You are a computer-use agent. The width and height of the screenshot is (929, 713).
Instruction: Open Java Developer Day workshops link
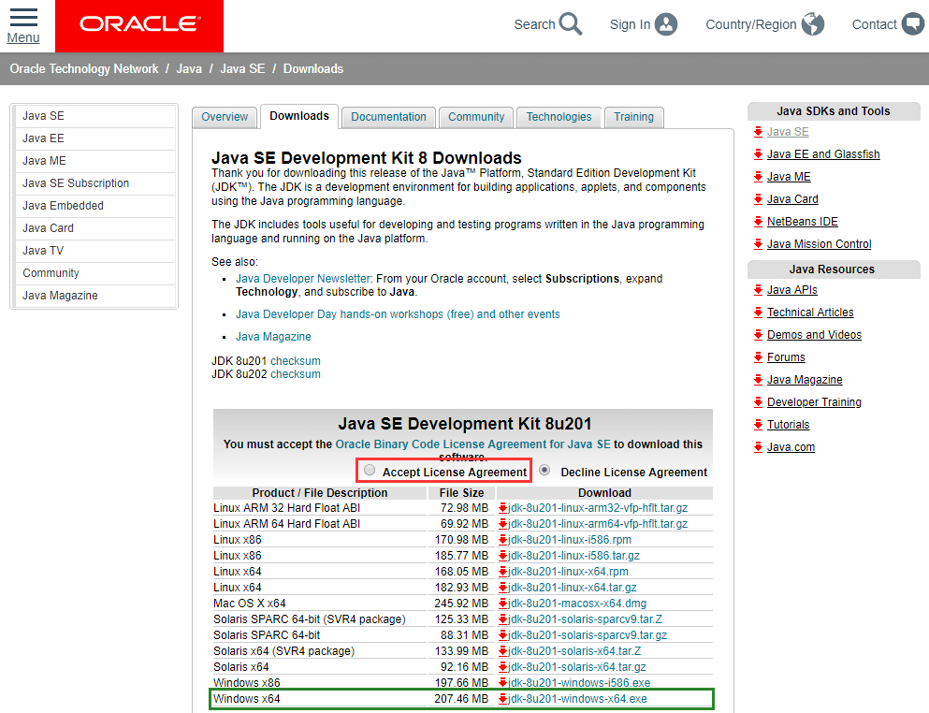tap(398, 314)
